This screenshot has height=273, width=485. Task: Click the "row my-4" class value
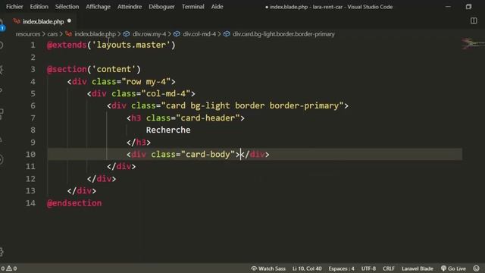click(x=146, y=82)
